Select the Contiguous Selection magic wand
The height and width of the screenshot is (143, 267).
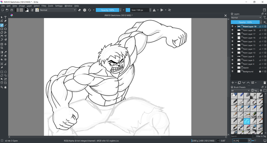(2, 79)
